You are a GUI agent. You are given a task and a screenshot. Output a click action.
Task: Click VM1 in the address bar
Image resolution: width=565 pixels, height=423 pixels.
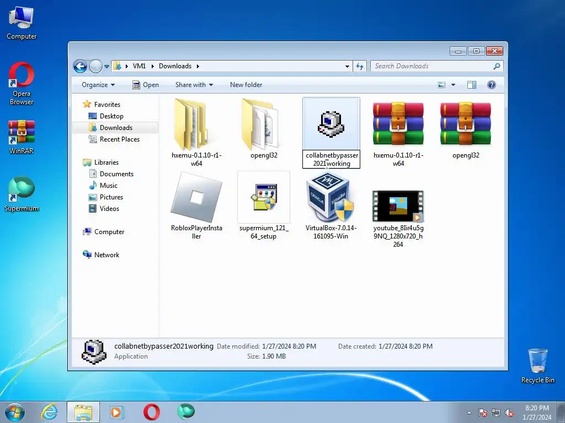140,66
